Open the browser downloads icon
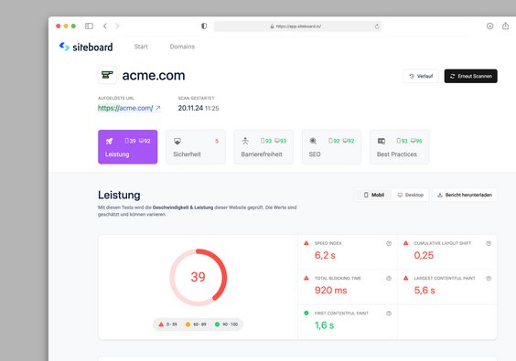 (490, 26)
